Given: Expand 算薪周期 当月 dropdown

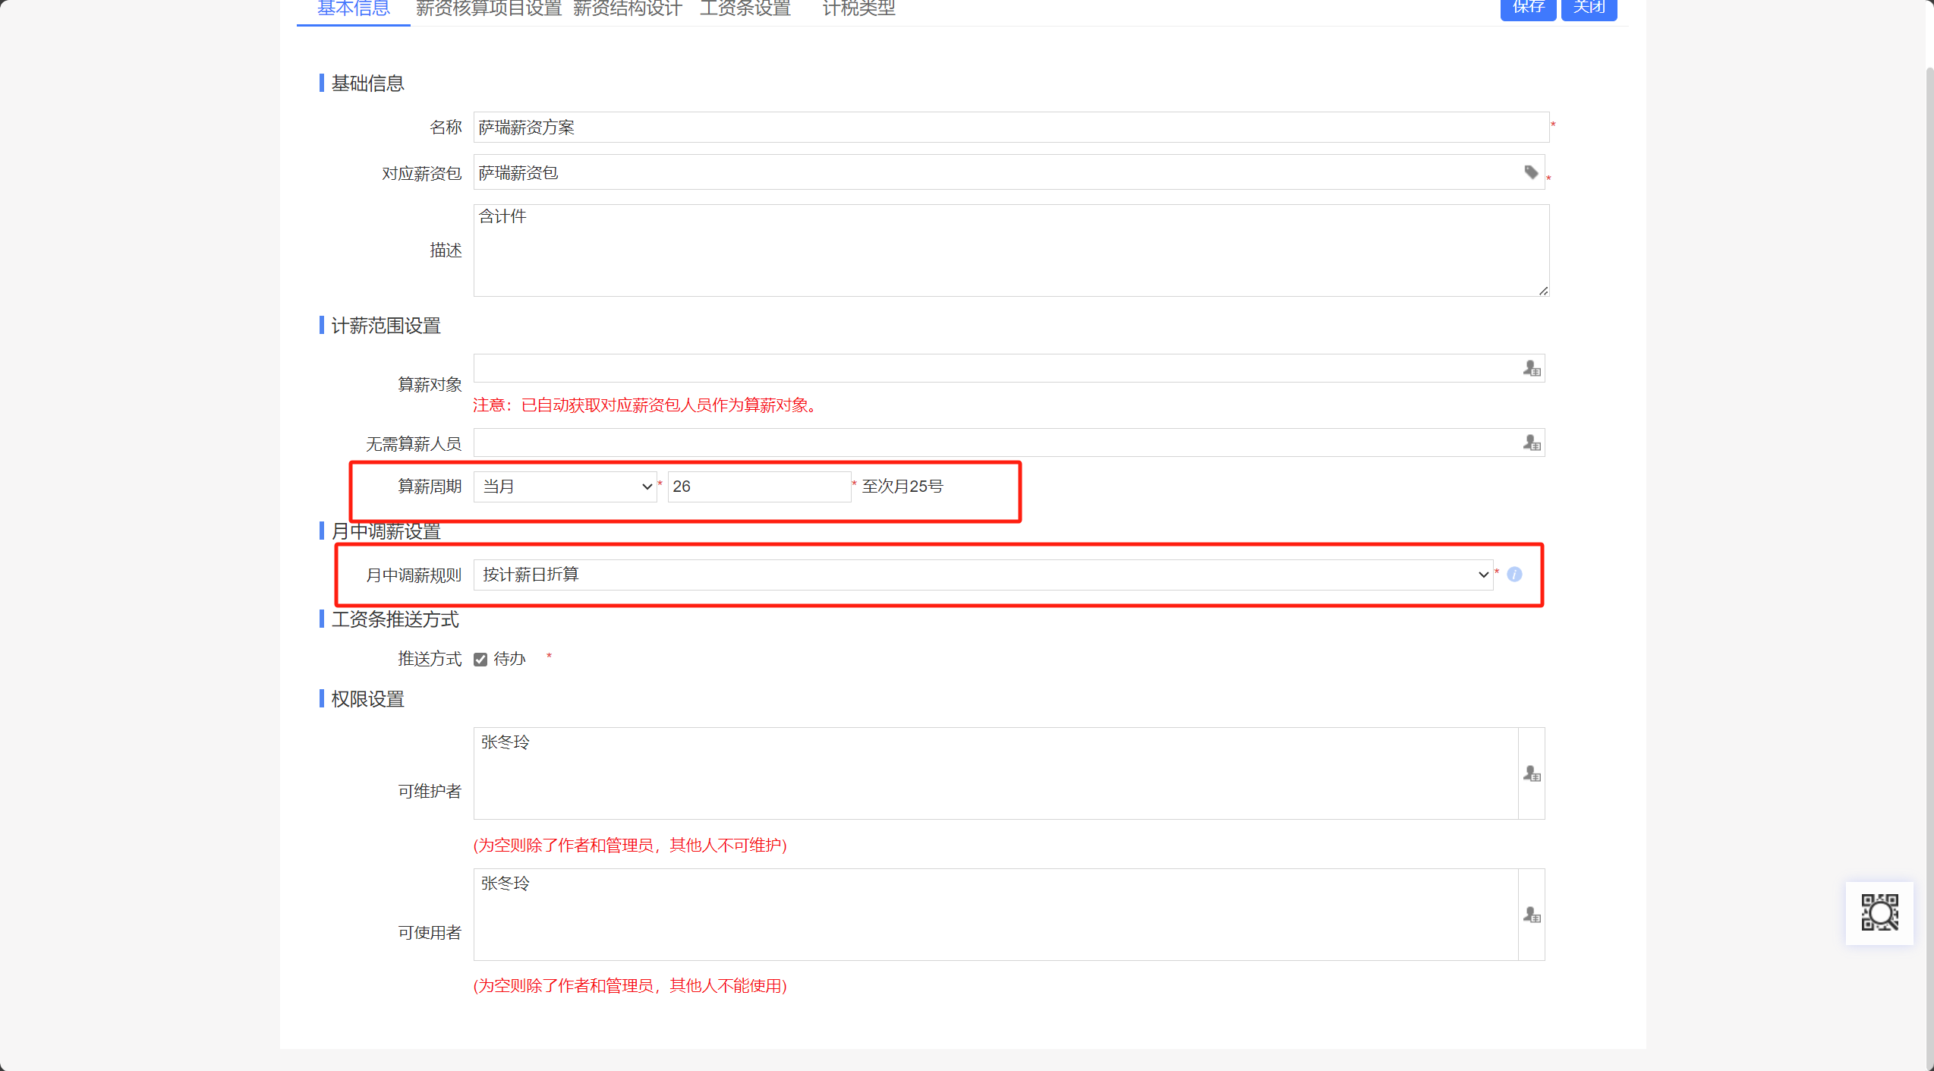Looking at the screenshot, I should tap(565, 487).
